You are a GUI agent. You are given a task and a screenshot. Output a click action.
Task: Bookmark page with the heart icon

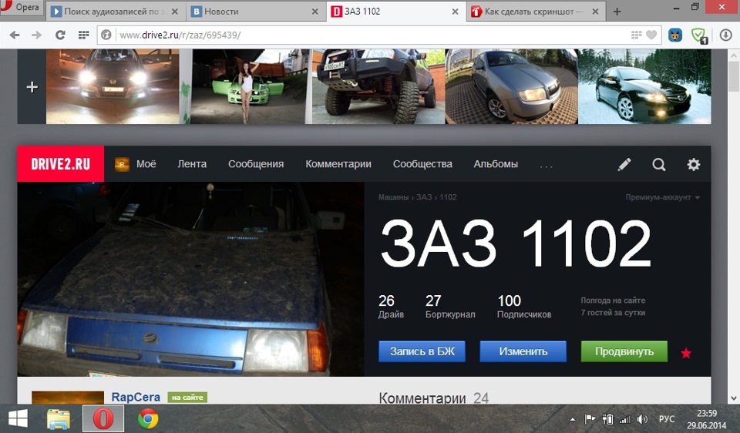click(651, 35)
